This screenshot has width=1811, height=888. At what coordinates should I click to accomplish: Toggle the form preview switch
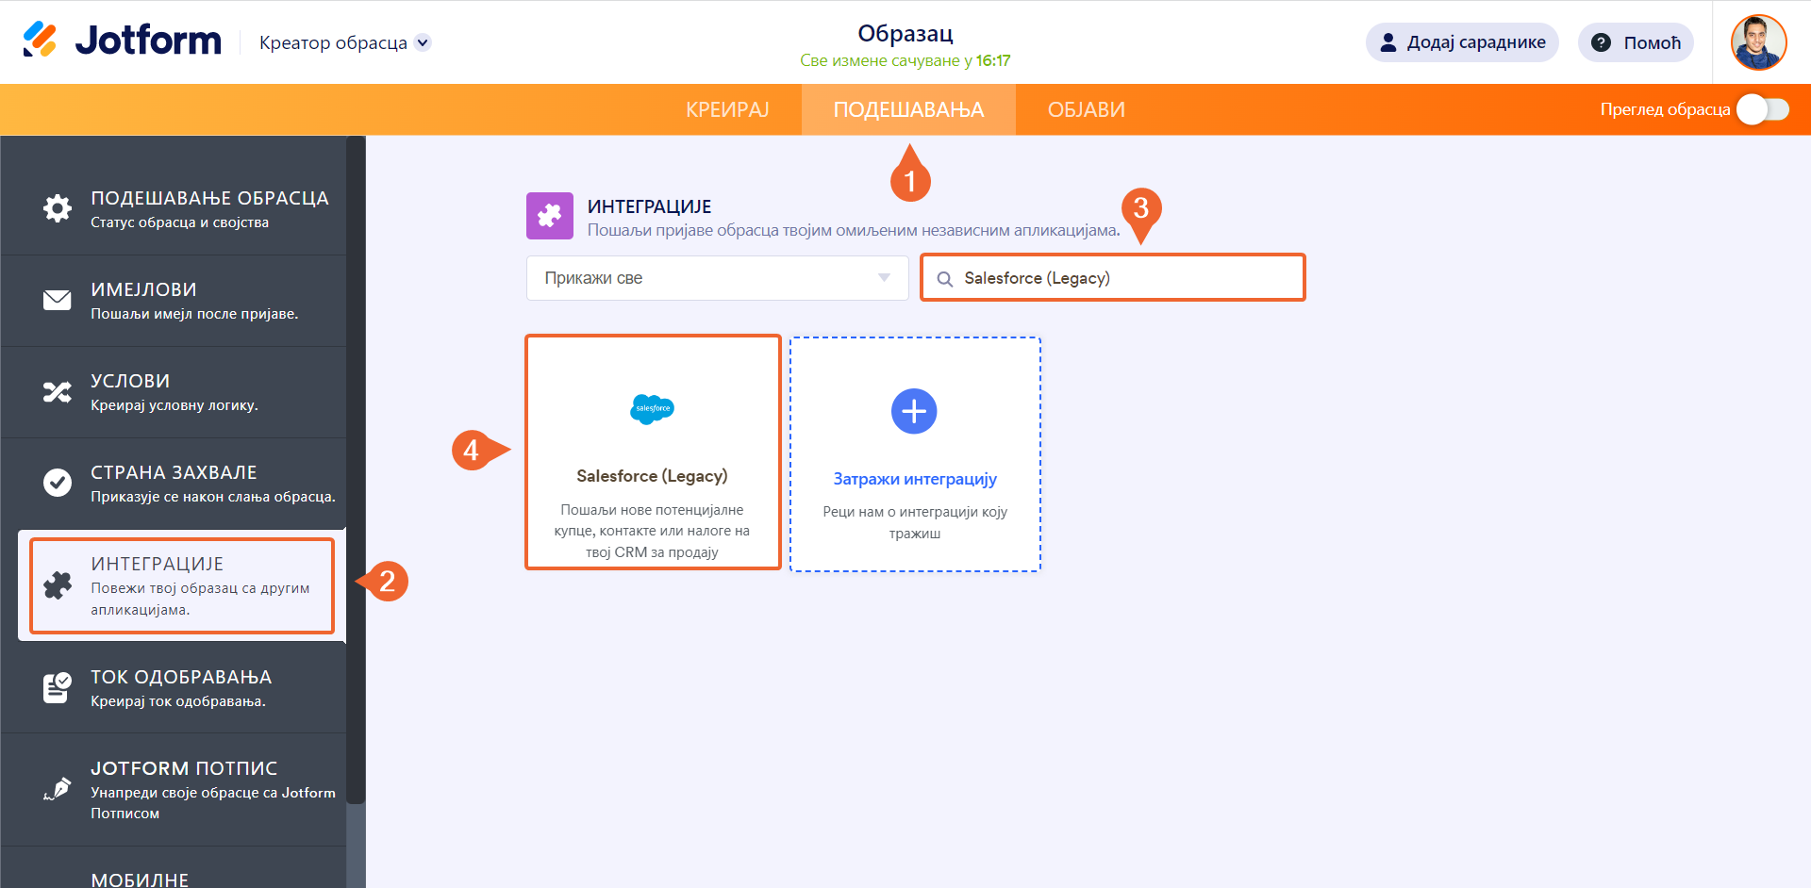click(1762, 109)
